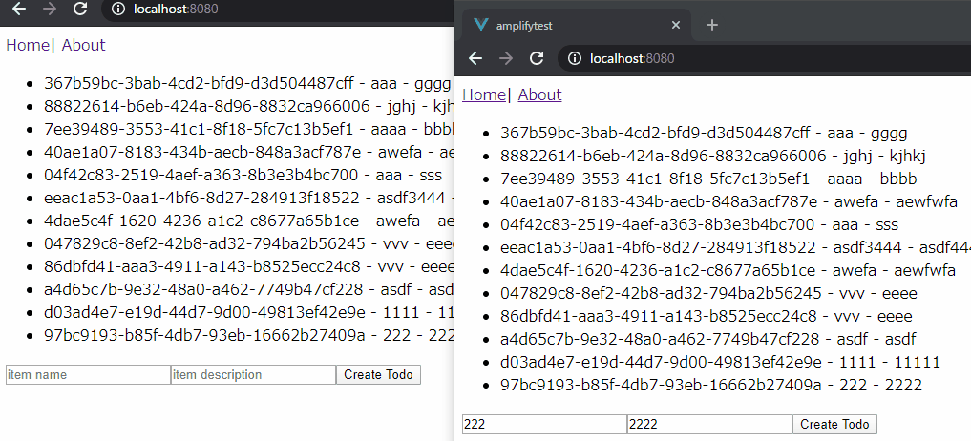Click forward arrow in left browser window
Screen dimensions: 971x441
(x=51, y=9)
